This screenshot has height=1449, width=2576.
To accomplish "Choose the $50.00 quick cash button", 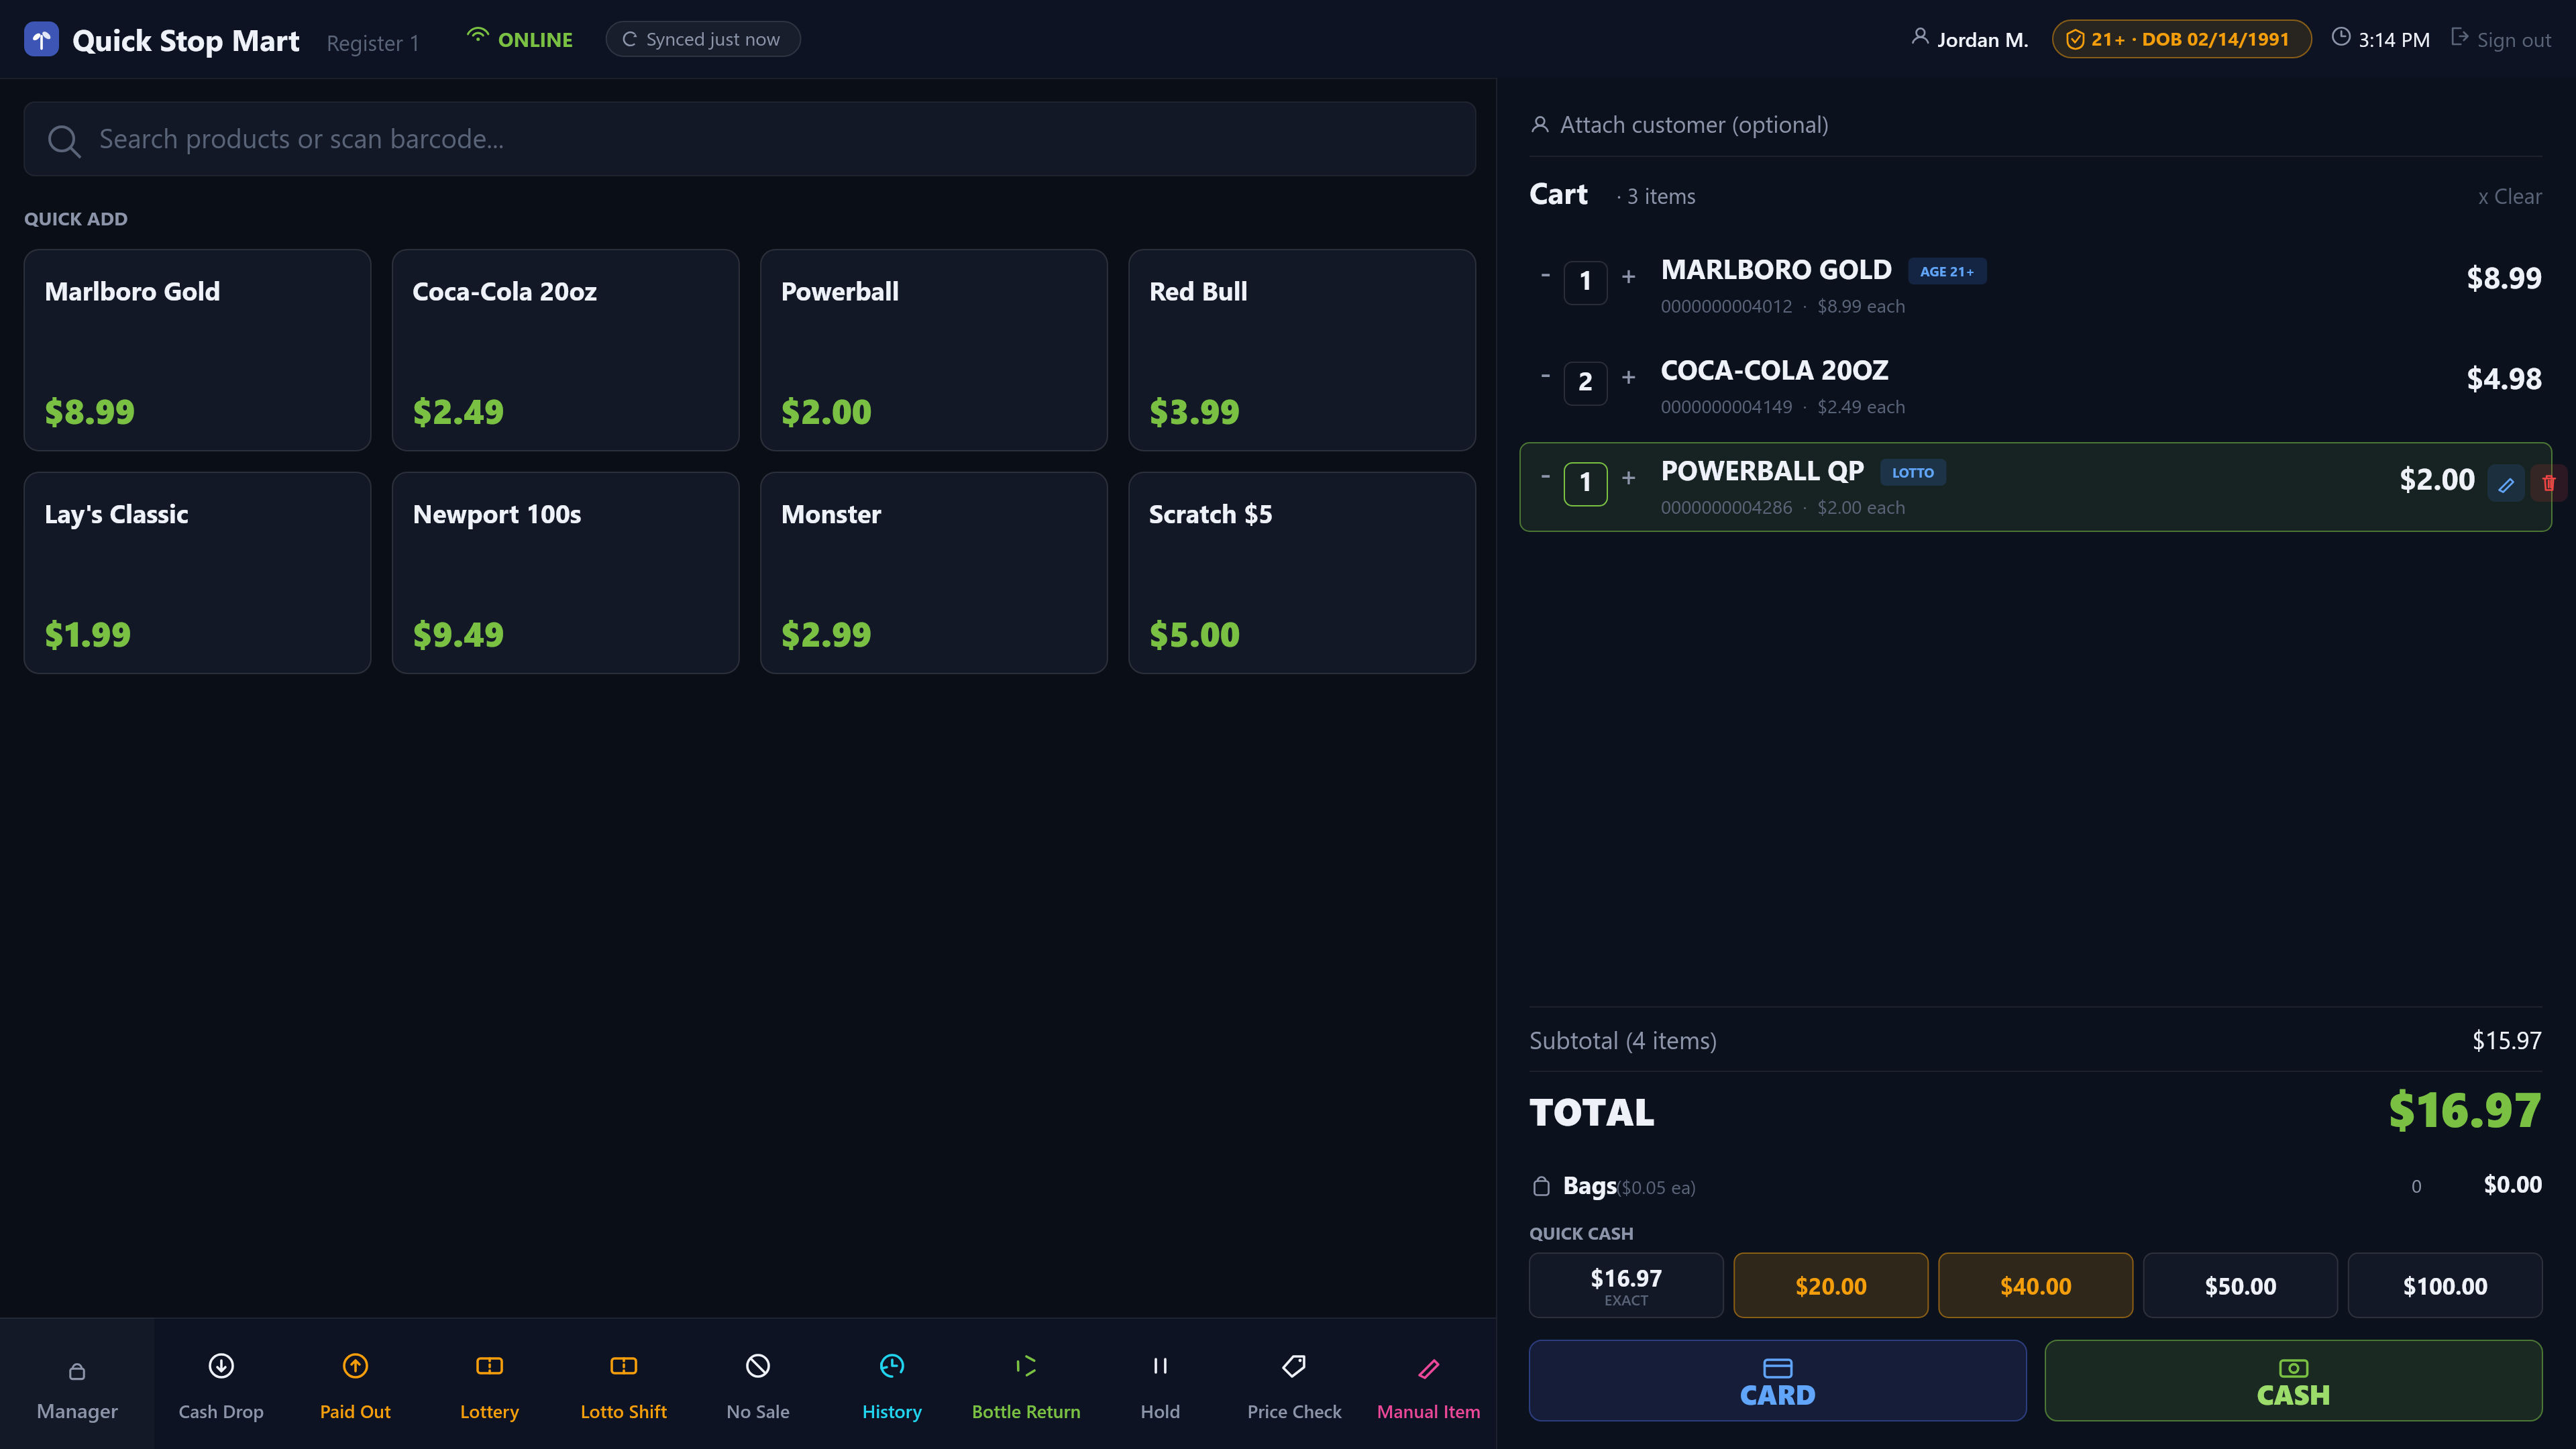I will pos(2240,1286).
